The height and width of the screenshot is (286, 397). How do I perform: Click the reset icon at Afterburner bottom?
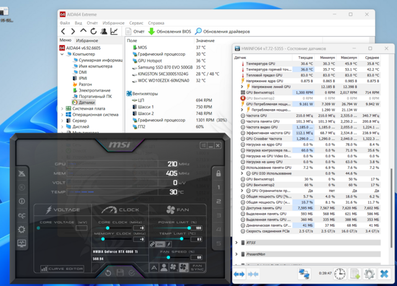pos(108,272)
